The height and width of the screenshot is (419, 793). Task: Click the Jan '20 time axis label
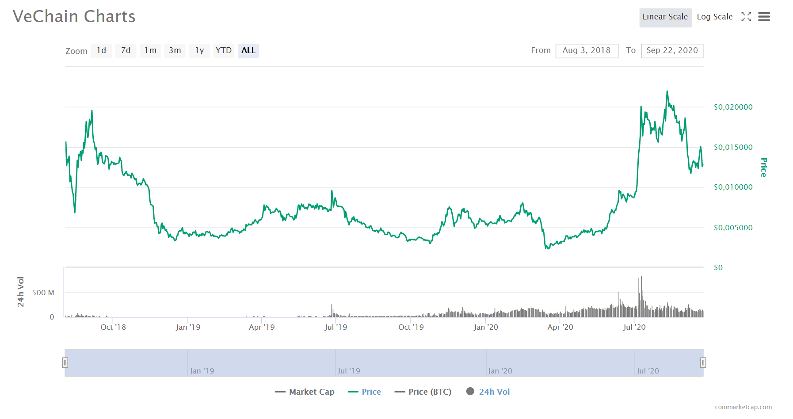coord(486,327)
